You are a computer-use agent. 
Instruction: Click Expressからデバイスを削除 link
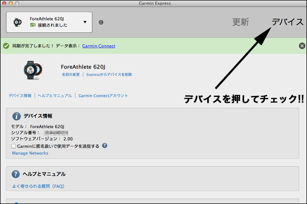tap(109, 74)
